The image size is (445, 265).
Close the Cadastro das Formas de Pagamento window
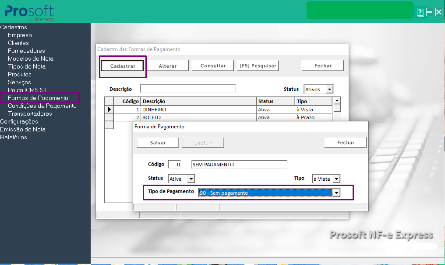323,65
